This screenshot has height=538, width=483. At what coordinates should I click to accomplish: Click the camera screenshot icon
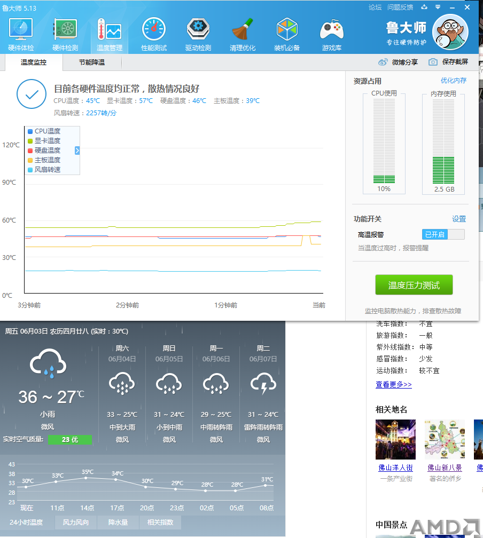[433, 62]
